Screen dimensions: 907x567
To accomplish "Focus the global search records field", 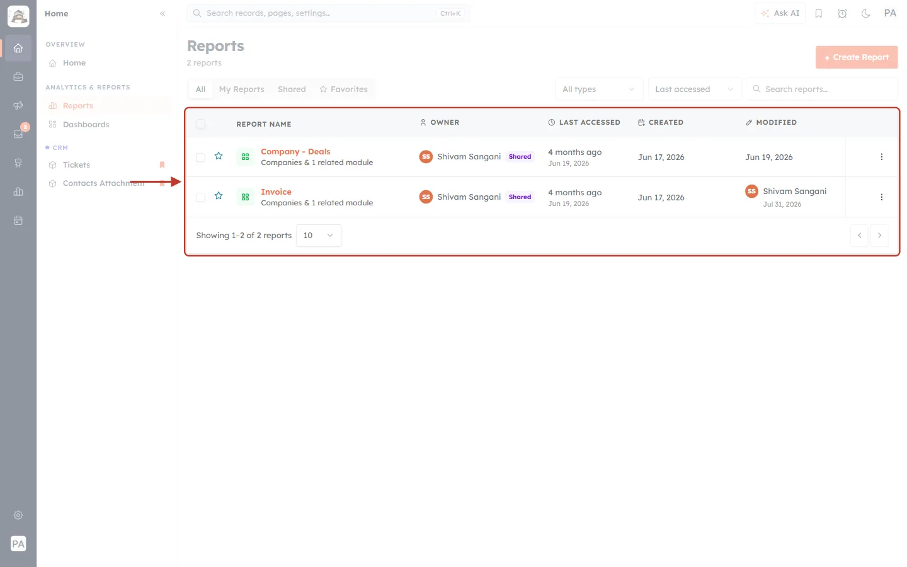I will (x=328, y=13).
